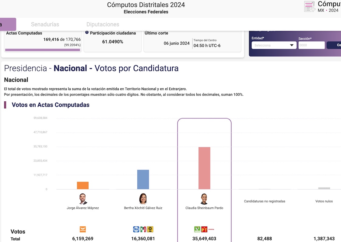The width and height of the screenshot is (341, 242).
Task: Click Jorge Álvarez Máynez's photo
Action: 83,199
